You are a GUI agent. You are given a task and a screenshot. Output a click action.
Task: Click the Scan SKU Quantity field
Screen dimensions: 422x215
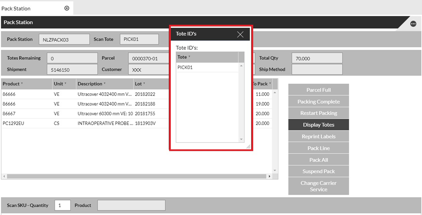pos(62,205)
